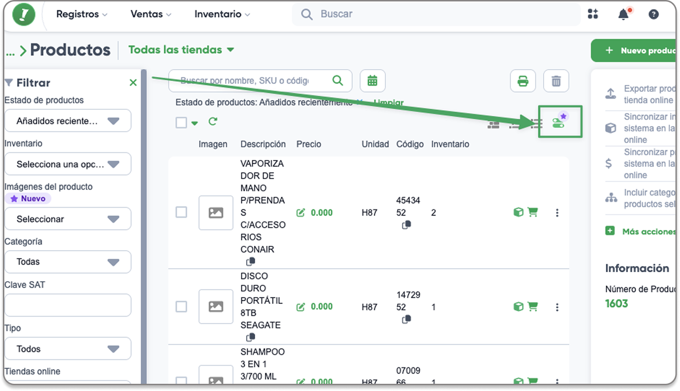Click the trash delete button
680x391 pixels.
(556, 81)
